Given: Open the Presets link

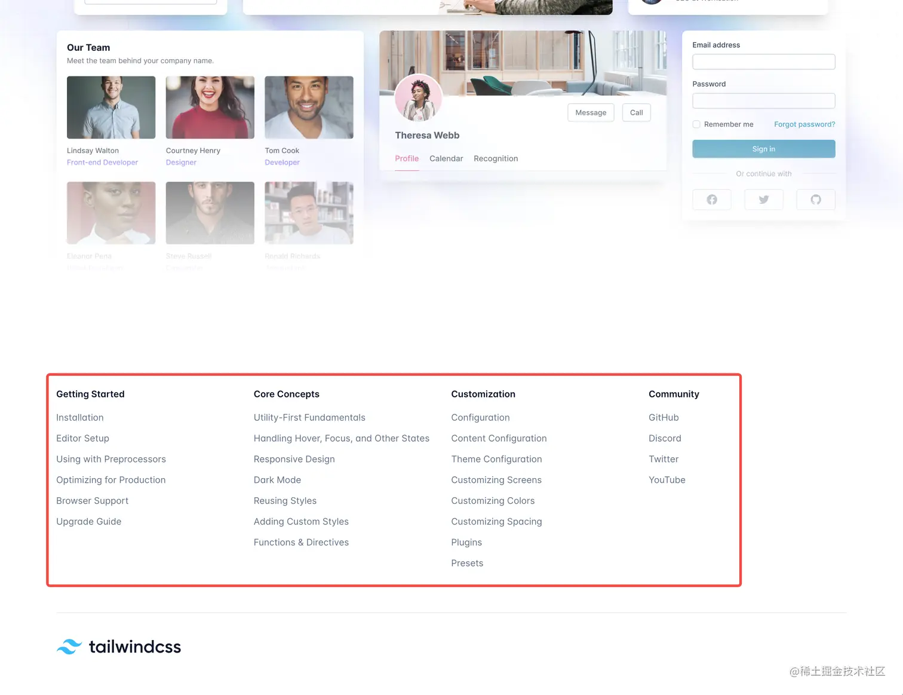Looking at the screenshot, I should click(x=467, y=563).
